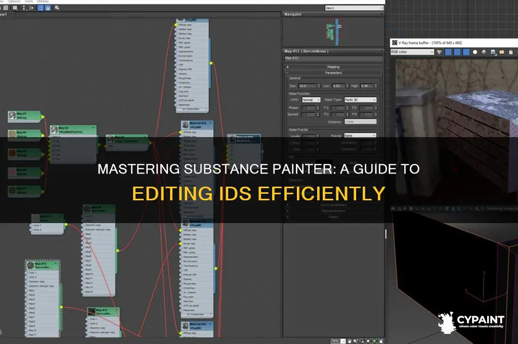518x344 pixels.
Task: Click the grid-patterned icon in the material editor toolbar
Action: pos(6,8)
